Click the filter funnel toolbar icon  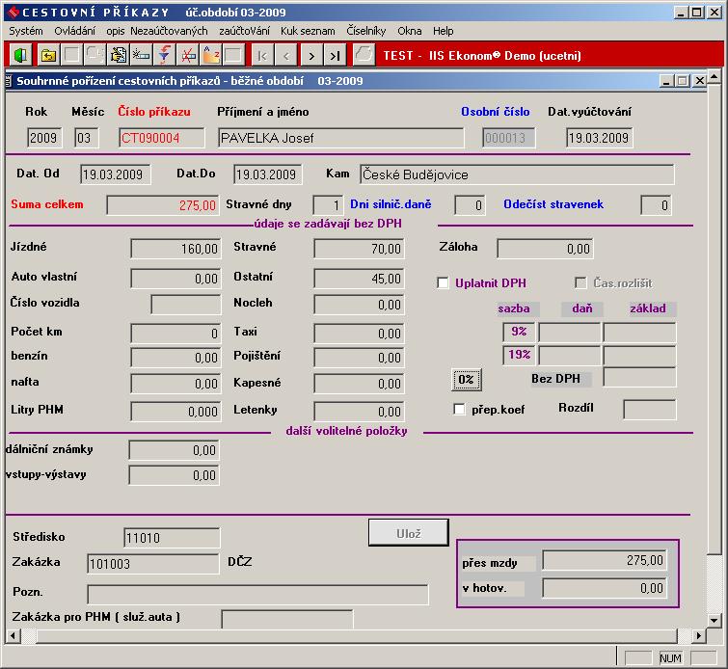[x=165, y=55]
